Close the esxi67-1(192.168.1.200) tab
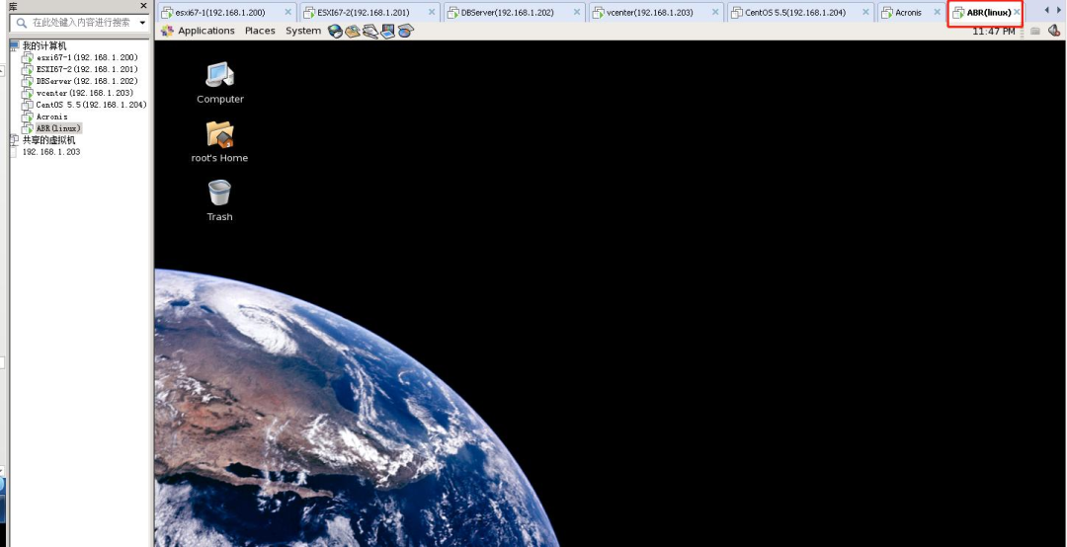 (287, 12)
